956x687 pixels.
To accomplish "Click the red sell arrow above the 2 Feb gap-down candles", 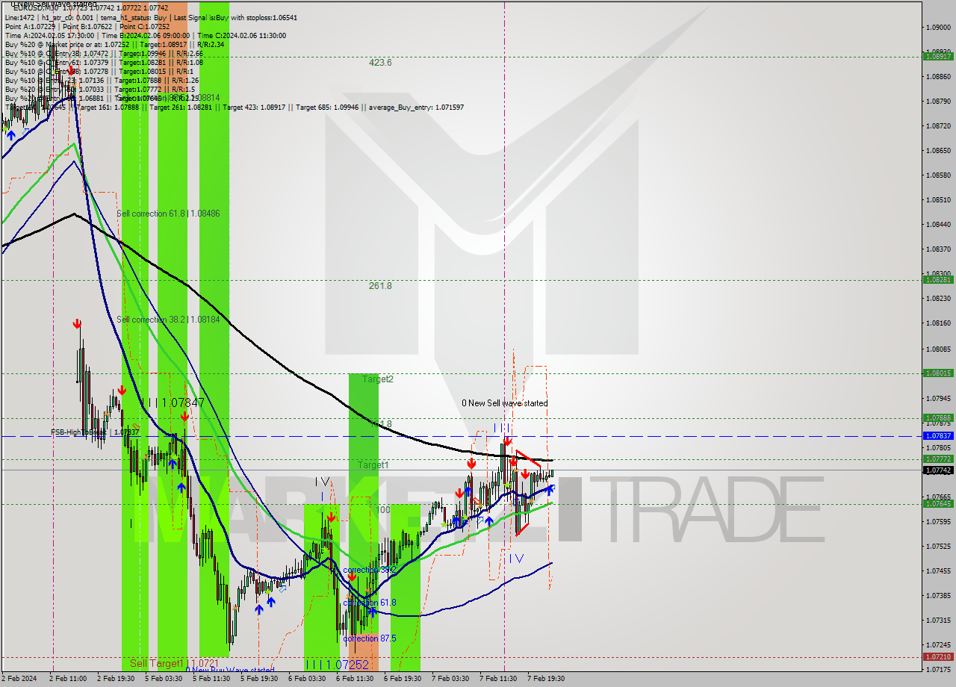I will point(77,323).
